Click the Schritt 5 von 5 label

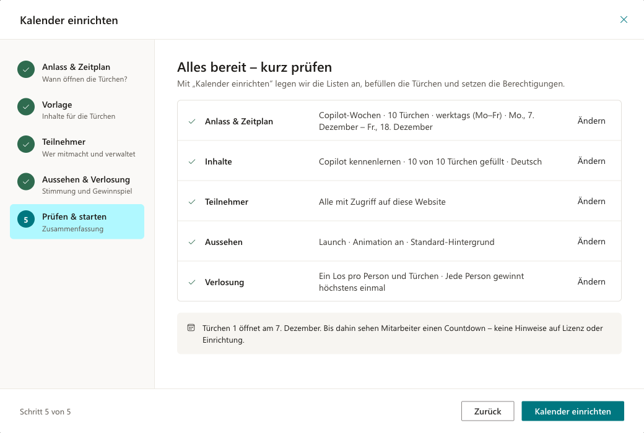pyautogui.click(x=45, y=411)
